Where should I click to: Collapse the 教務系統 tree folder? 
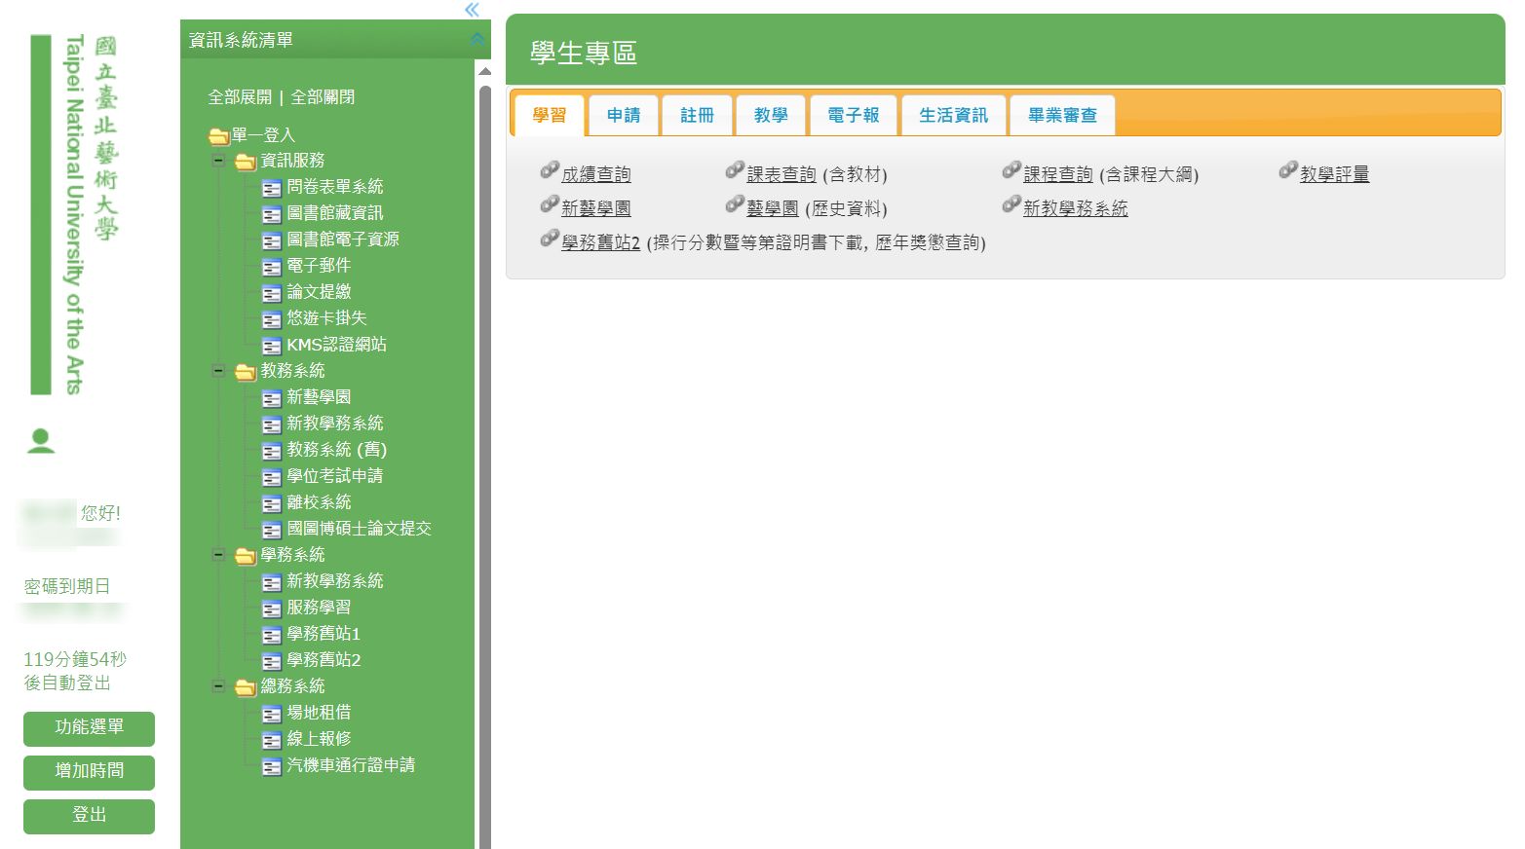(x=219, y=371)
